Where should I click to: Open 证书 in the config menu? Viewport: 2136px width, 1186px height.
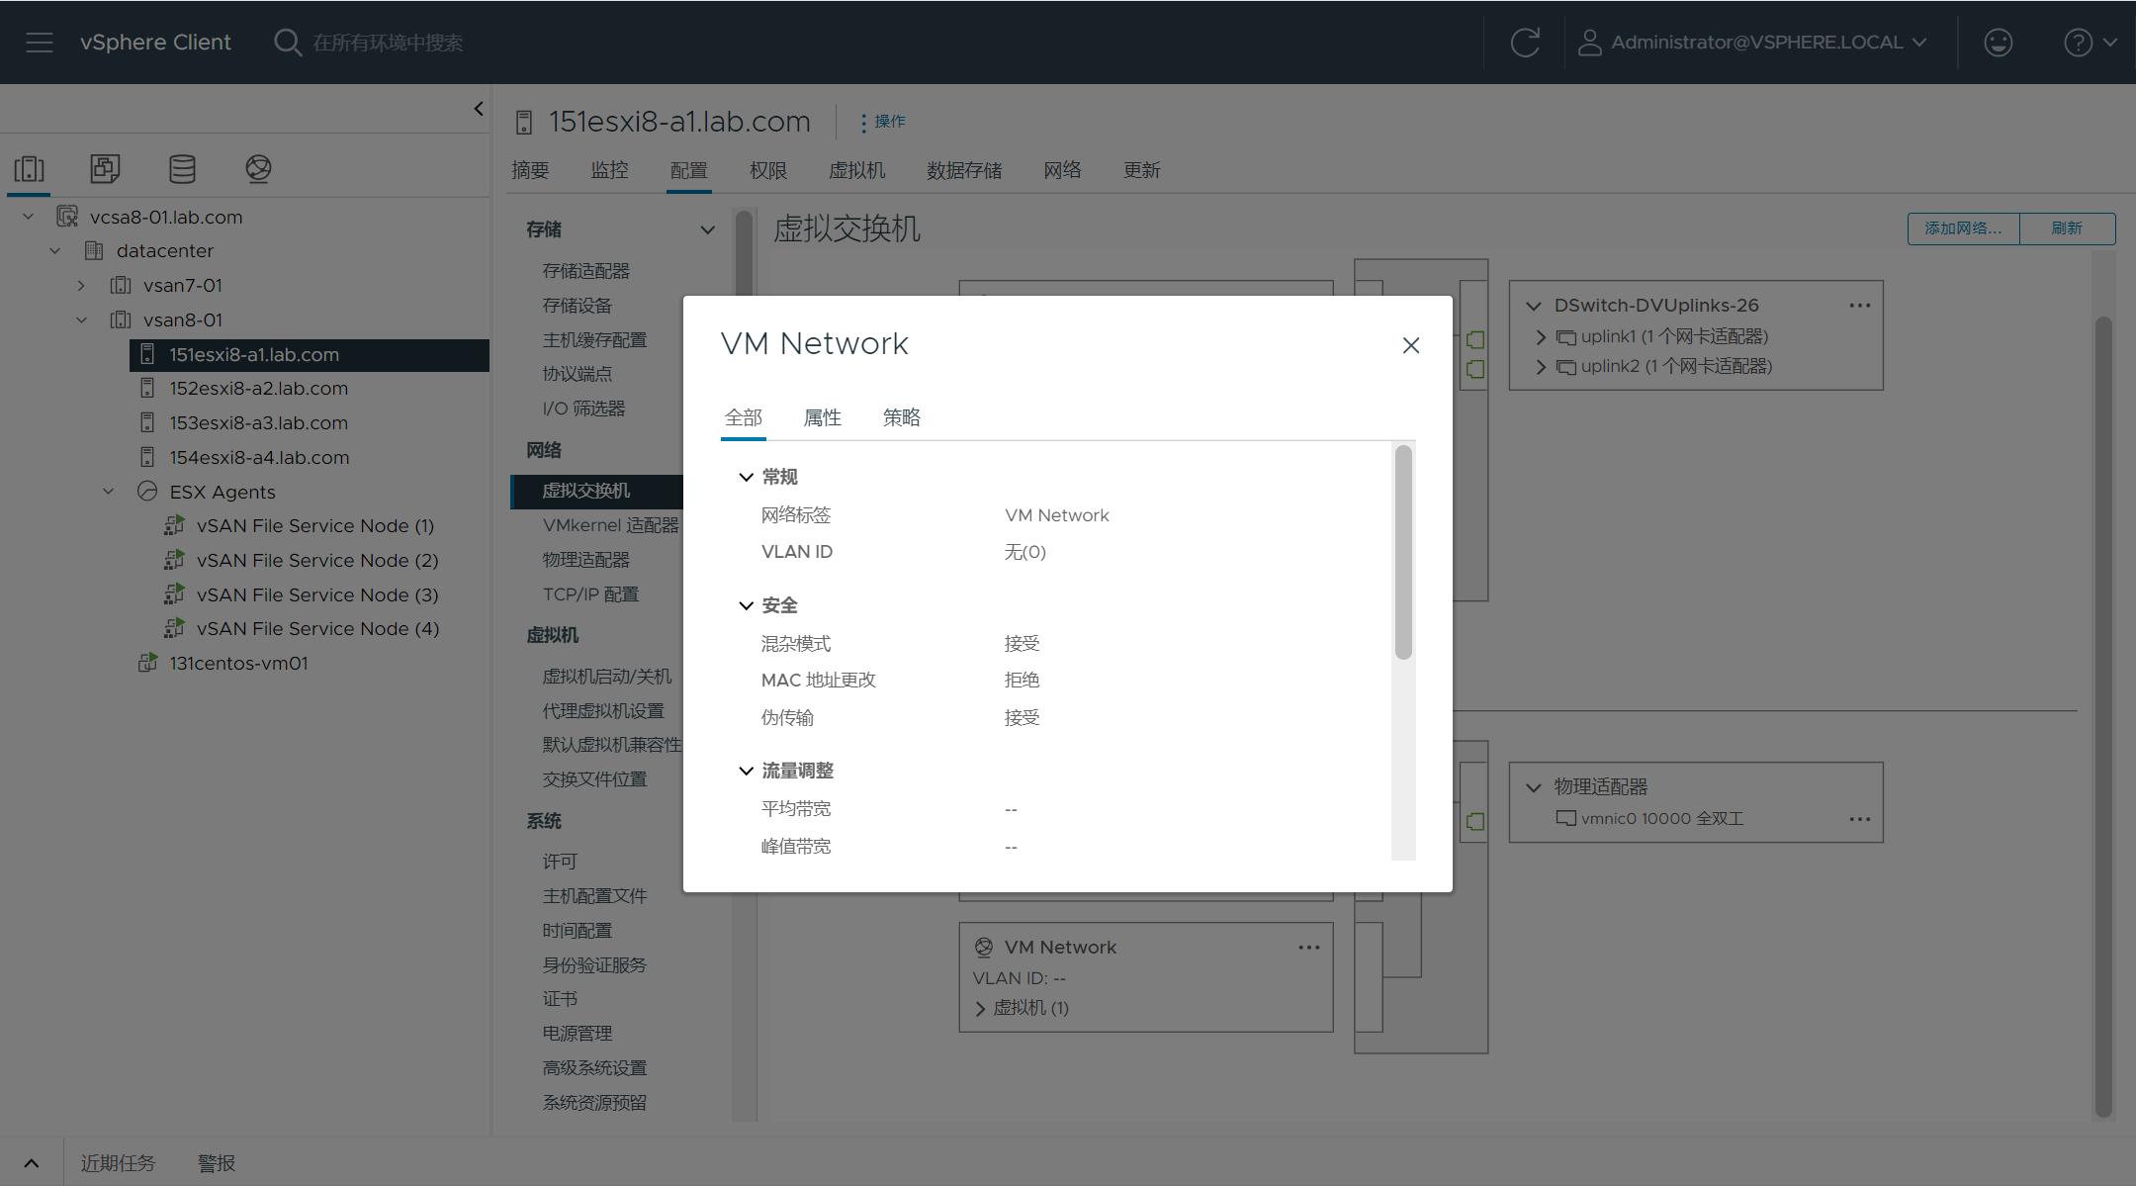point(560,999)
